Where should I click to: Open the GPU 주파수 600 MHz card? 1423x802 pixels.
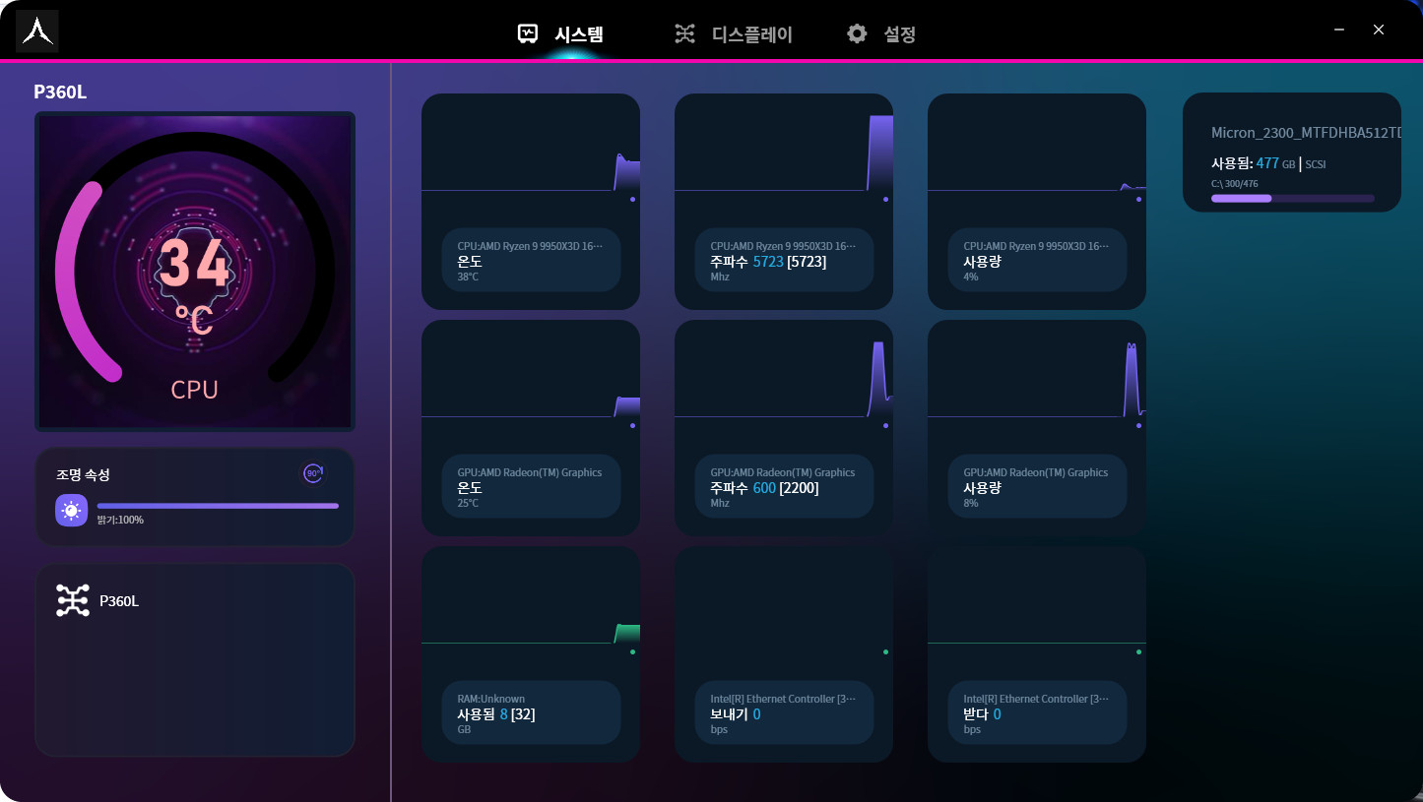(x=784, y=428)
